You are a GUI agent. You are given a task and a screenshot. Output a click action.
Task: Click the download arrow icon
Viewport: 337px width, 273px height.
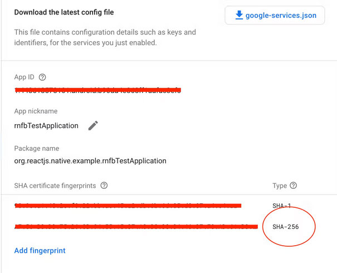239,15
